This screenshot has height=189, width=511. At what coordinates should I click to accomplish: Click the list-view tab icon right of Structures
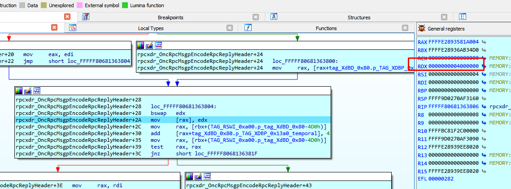pyautogui.click(x=463, y=17)
